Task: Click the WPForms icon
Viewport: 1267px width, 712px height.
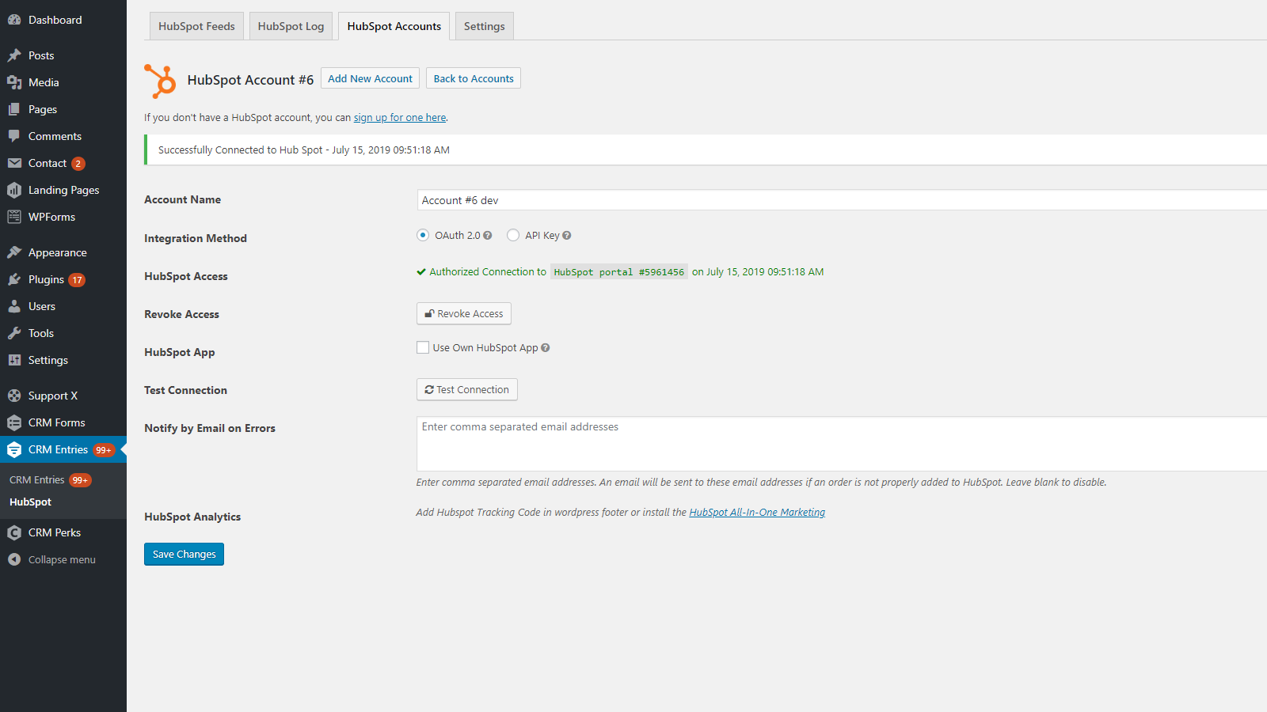Action: 14,217
